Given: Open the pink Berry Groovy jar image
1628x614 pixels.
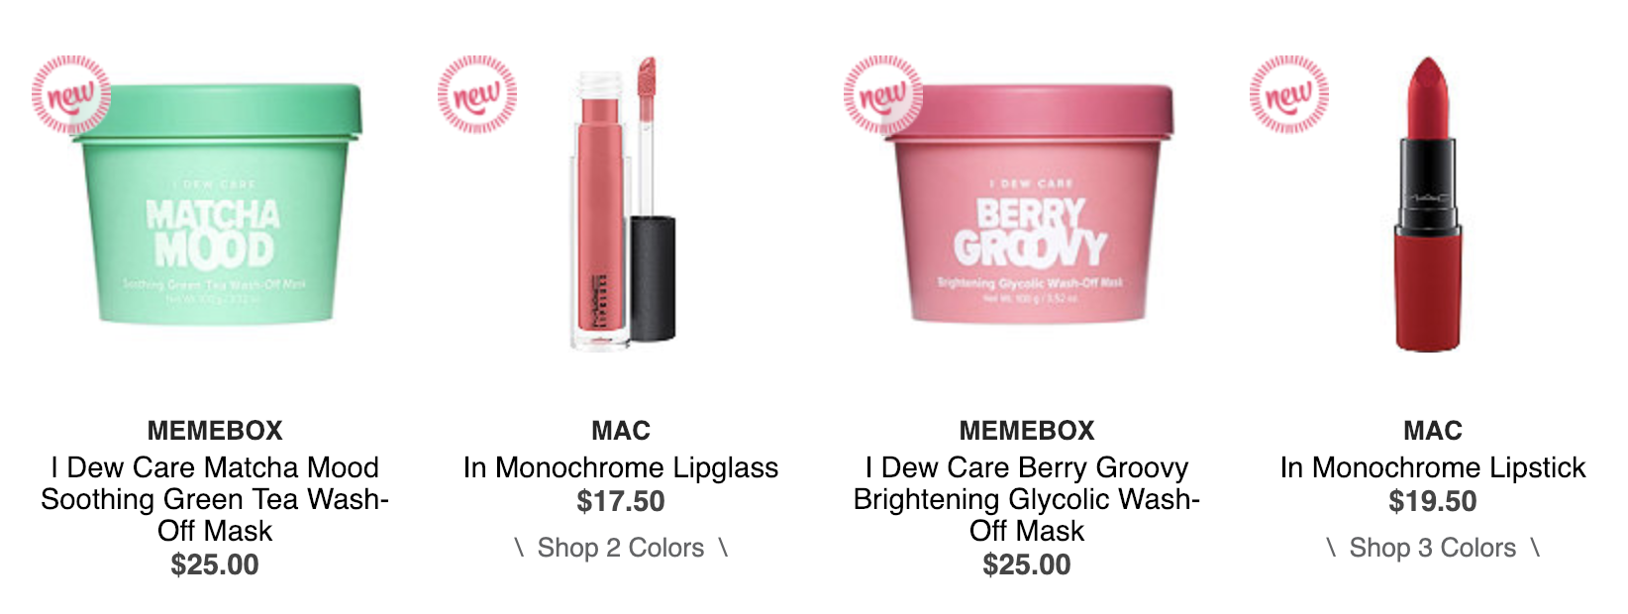Looking at the screenshot, I should tap(1027, 204).
